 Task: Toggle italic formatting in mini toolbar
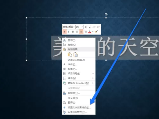(69, 32)
